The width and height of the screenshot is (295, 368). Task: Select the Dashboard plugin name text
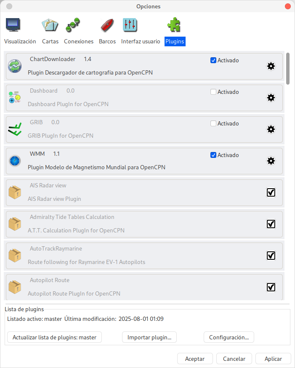pyautogui.click(x=44, y=91)
